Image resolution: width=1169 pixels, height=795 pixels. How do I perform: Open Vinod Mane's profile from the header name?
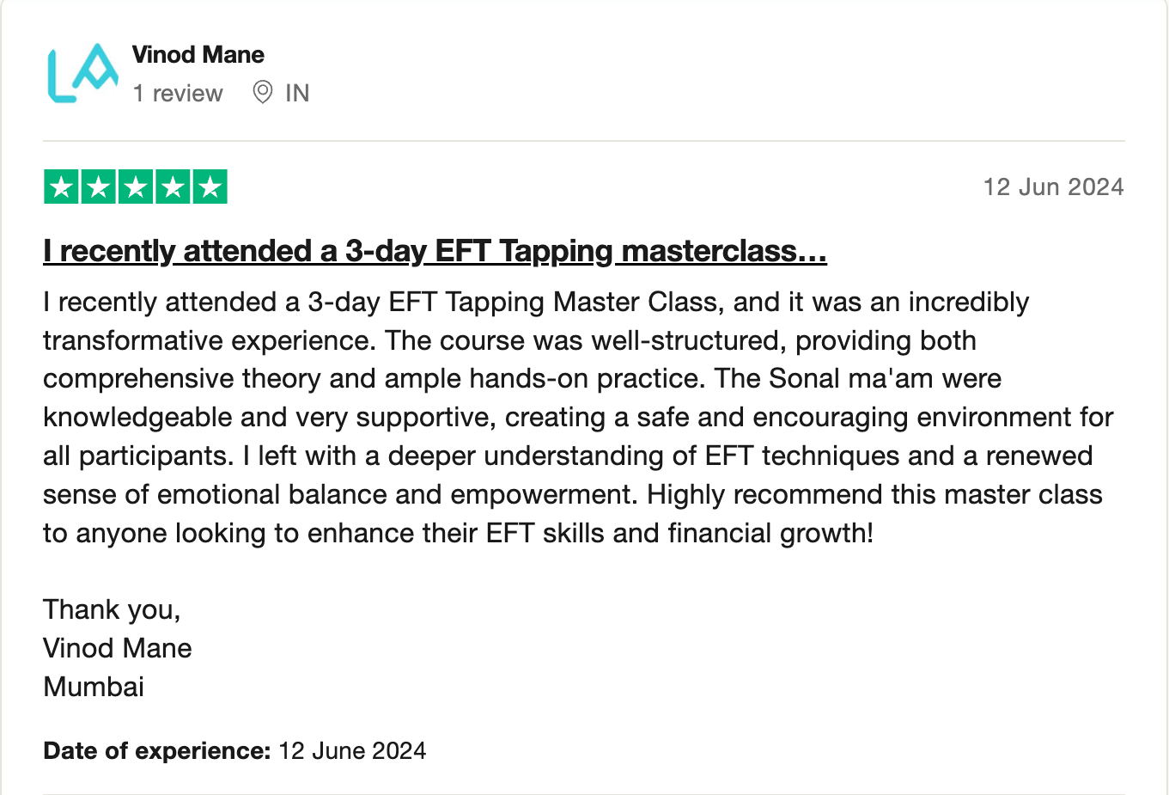198,55
